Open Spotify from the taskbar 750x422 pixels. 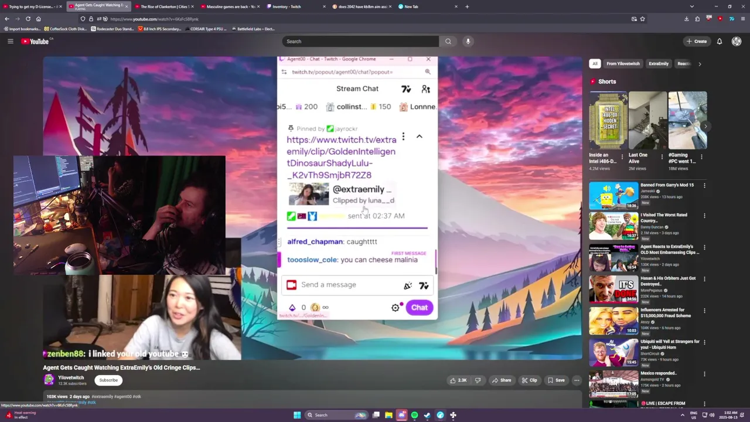click(414, 415)
